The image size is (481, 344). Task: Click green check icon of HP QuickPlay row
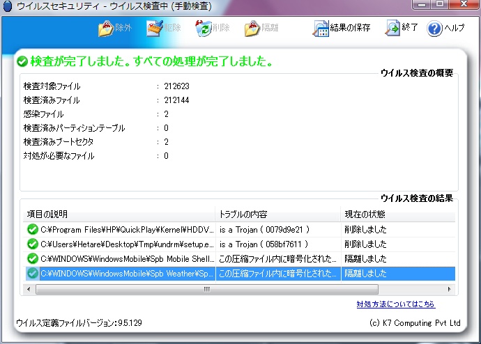coord(33,229)
